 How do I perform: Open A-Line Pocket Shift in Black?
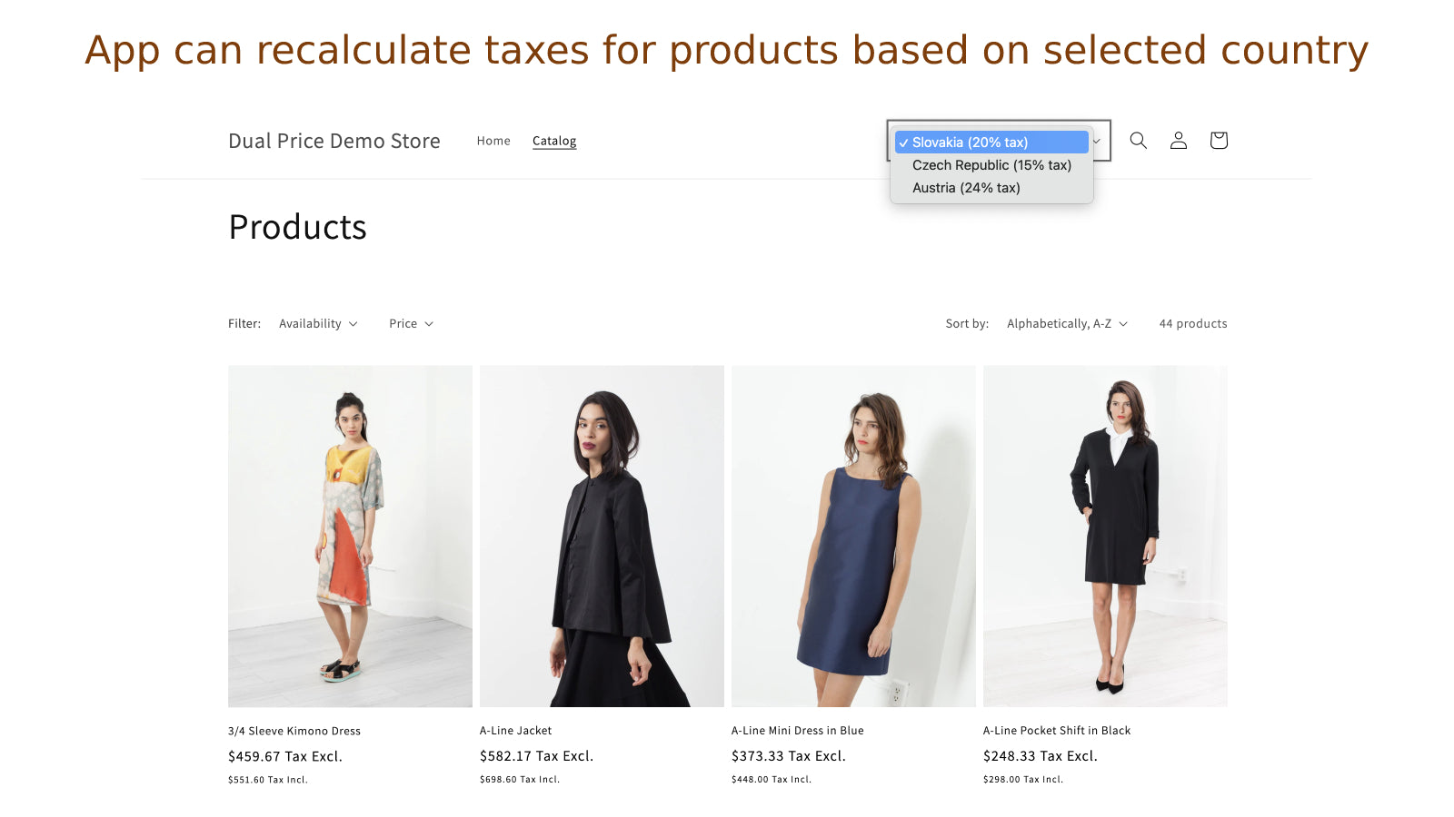point(1056,730)
